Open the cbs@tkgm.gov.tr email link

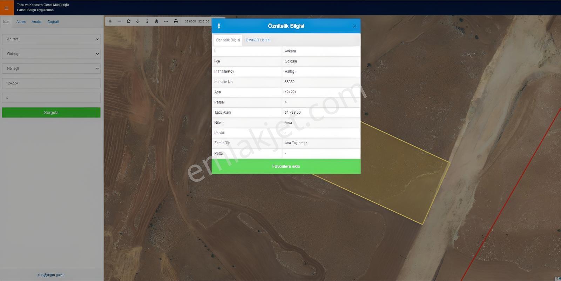[51, 275]
